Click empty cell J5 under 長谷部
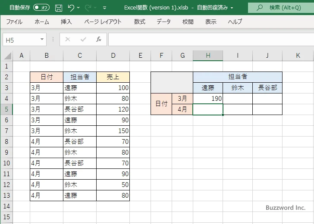314x224 pixels. pos(267,109)
